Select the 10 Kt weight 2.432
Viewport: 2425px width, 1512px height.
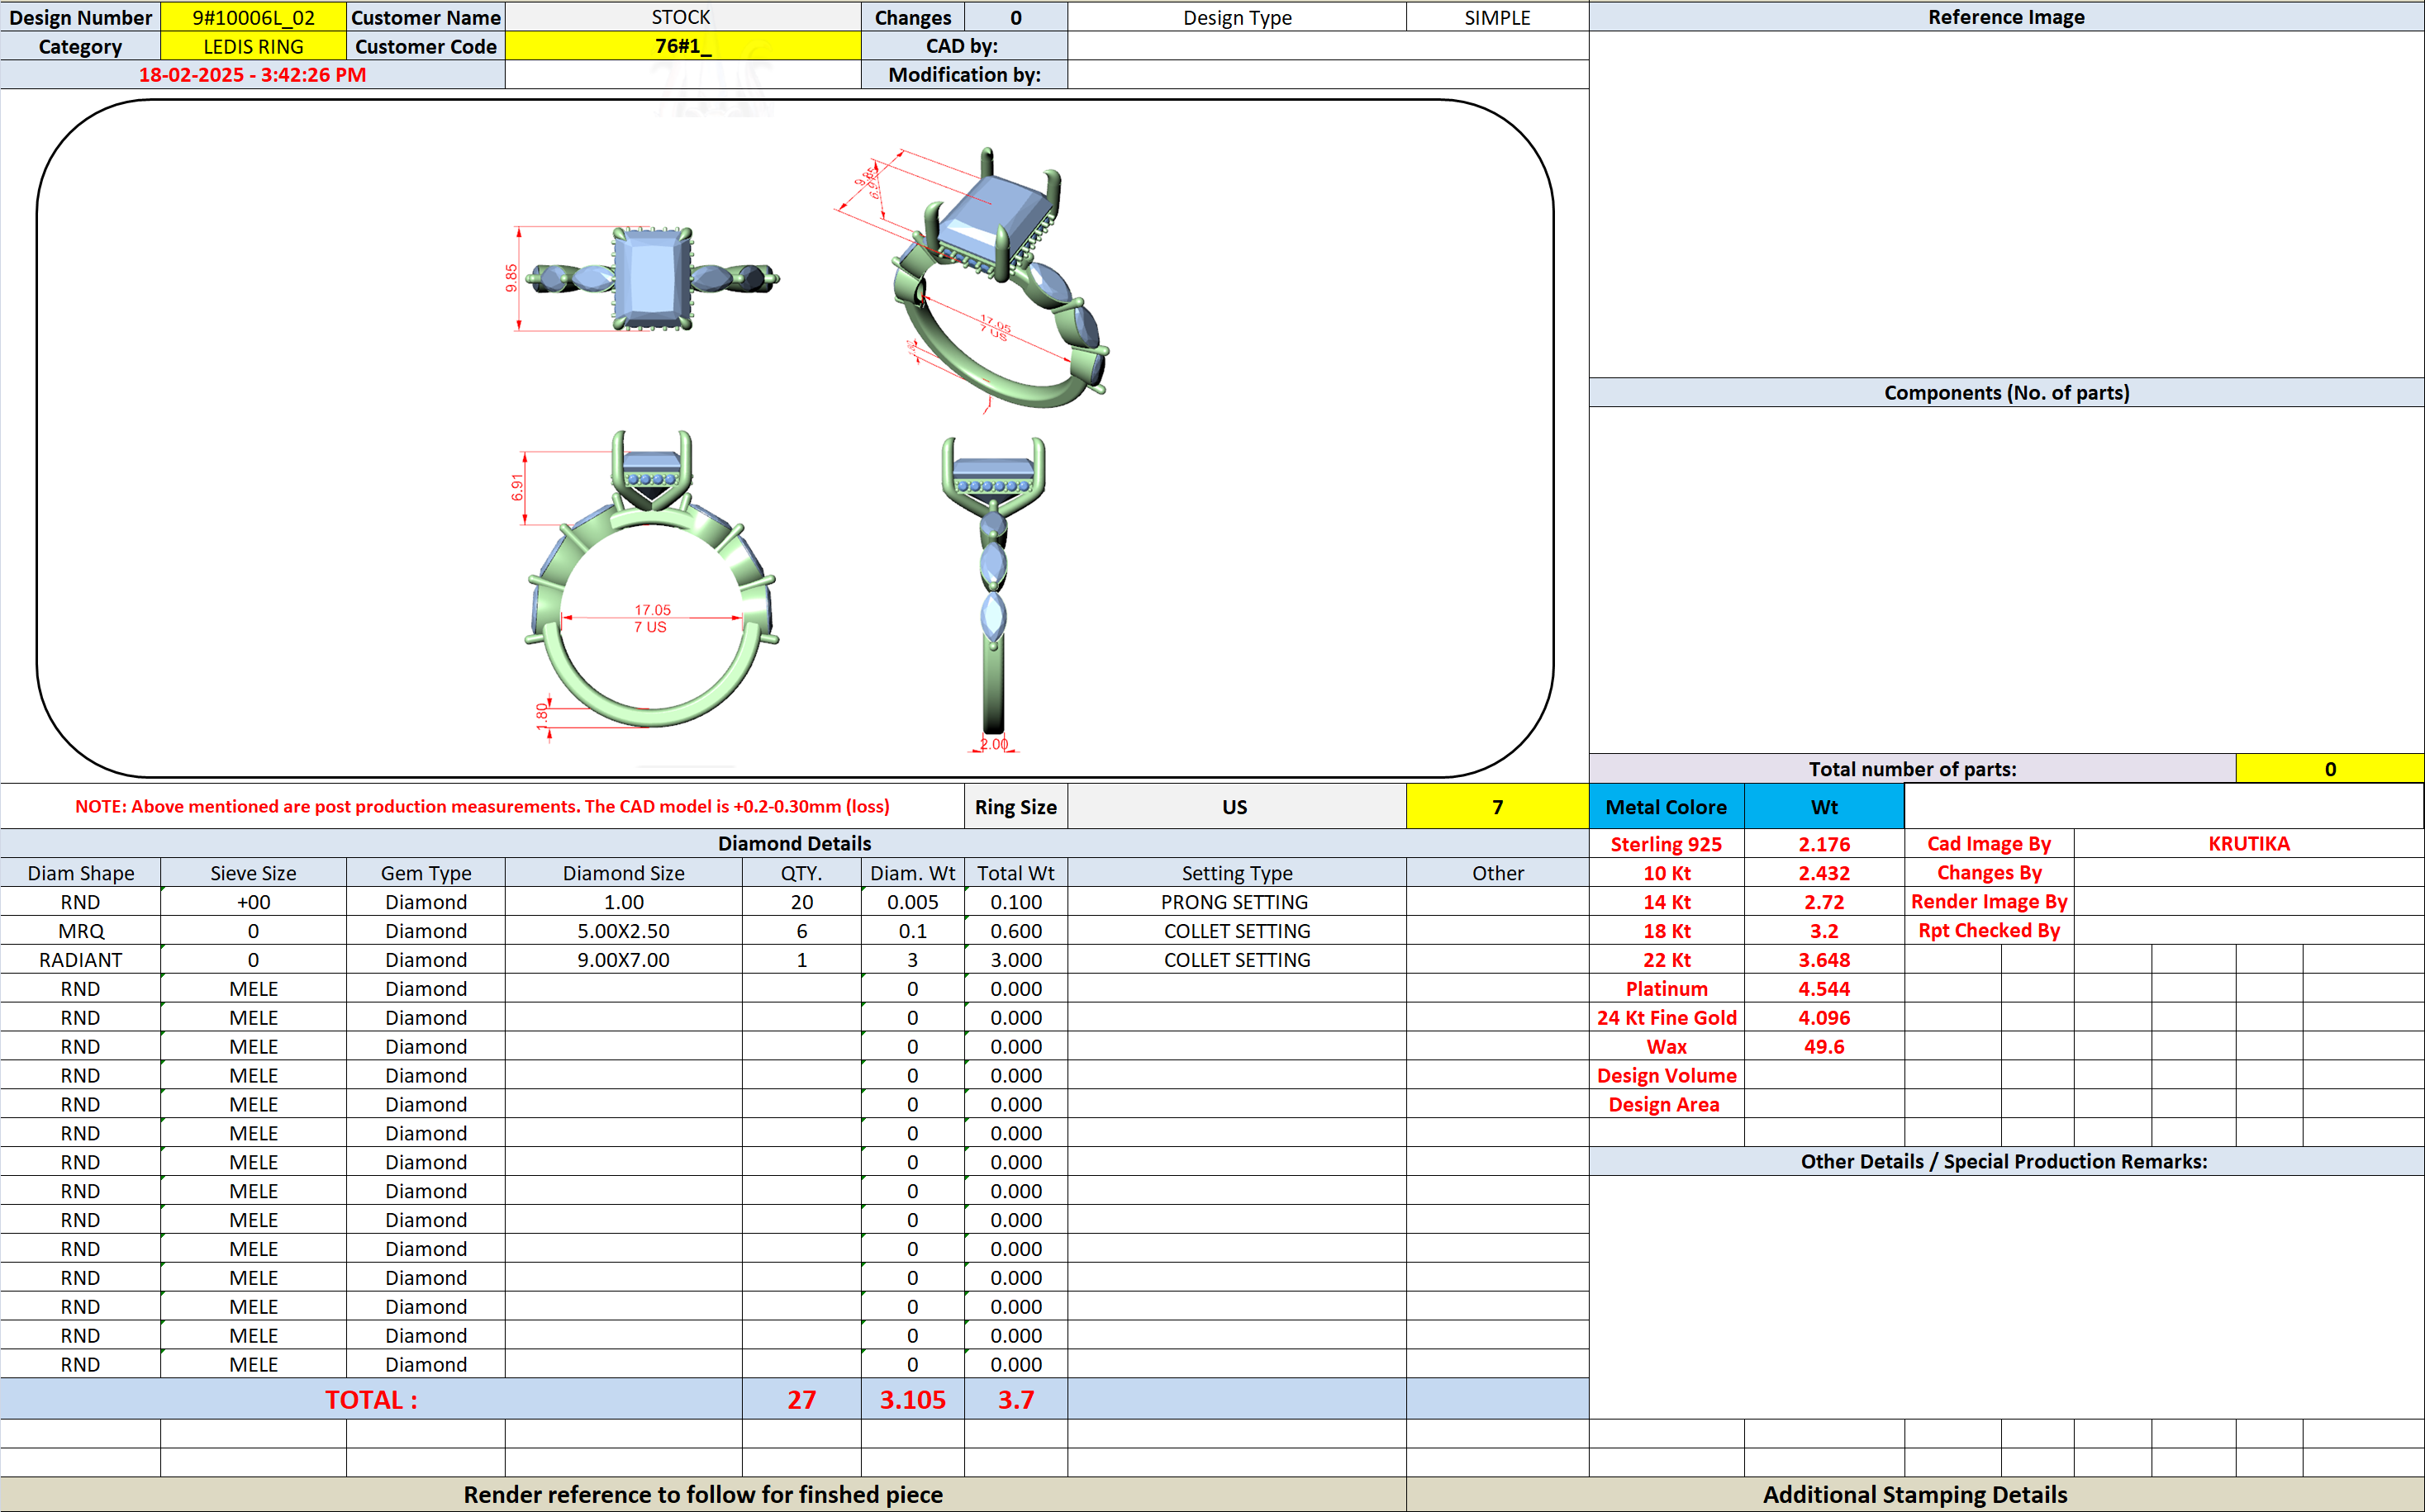click(1824, 873)
